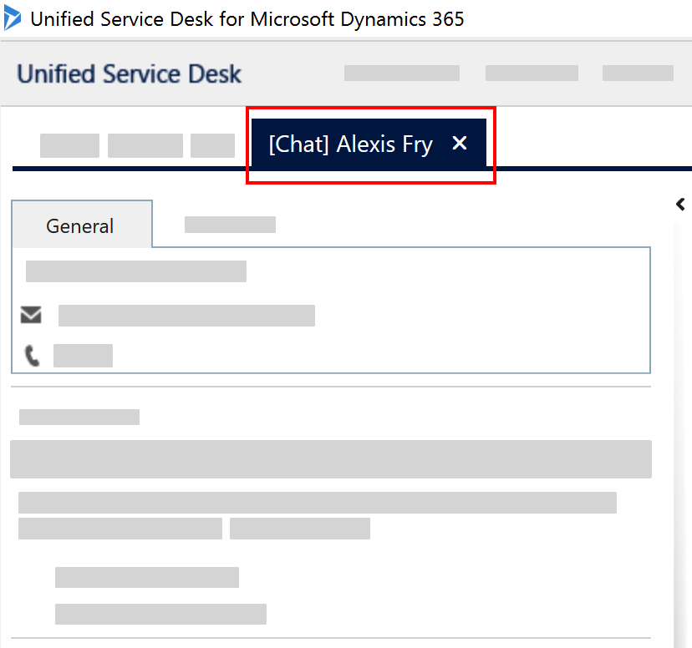Click the wide gray bar below the contact card
Image resolution: width=692 pixels, height=648 pixels.
tap(330, 459)
